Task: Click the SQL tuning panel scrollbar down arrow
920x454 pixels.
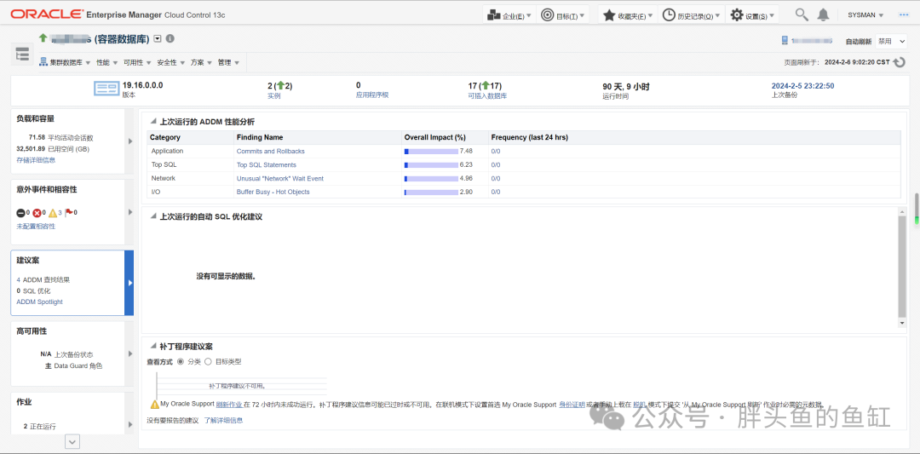Action: [902, 323]
